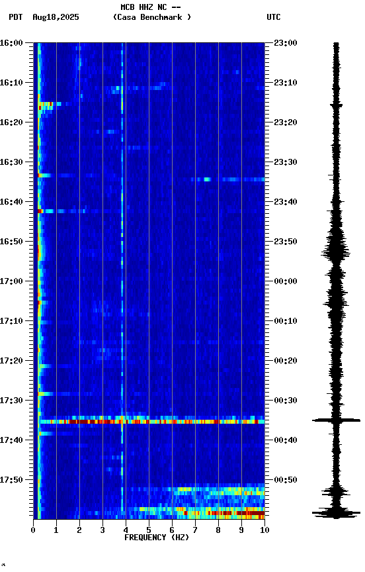Click frequency axis tick label '6'
365x572 pixels.
(172, 530)
